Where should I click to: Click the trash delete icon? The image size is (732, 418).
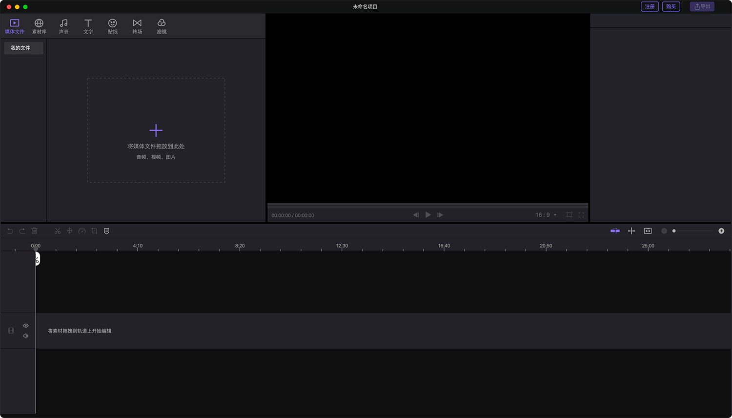(34, 231)
